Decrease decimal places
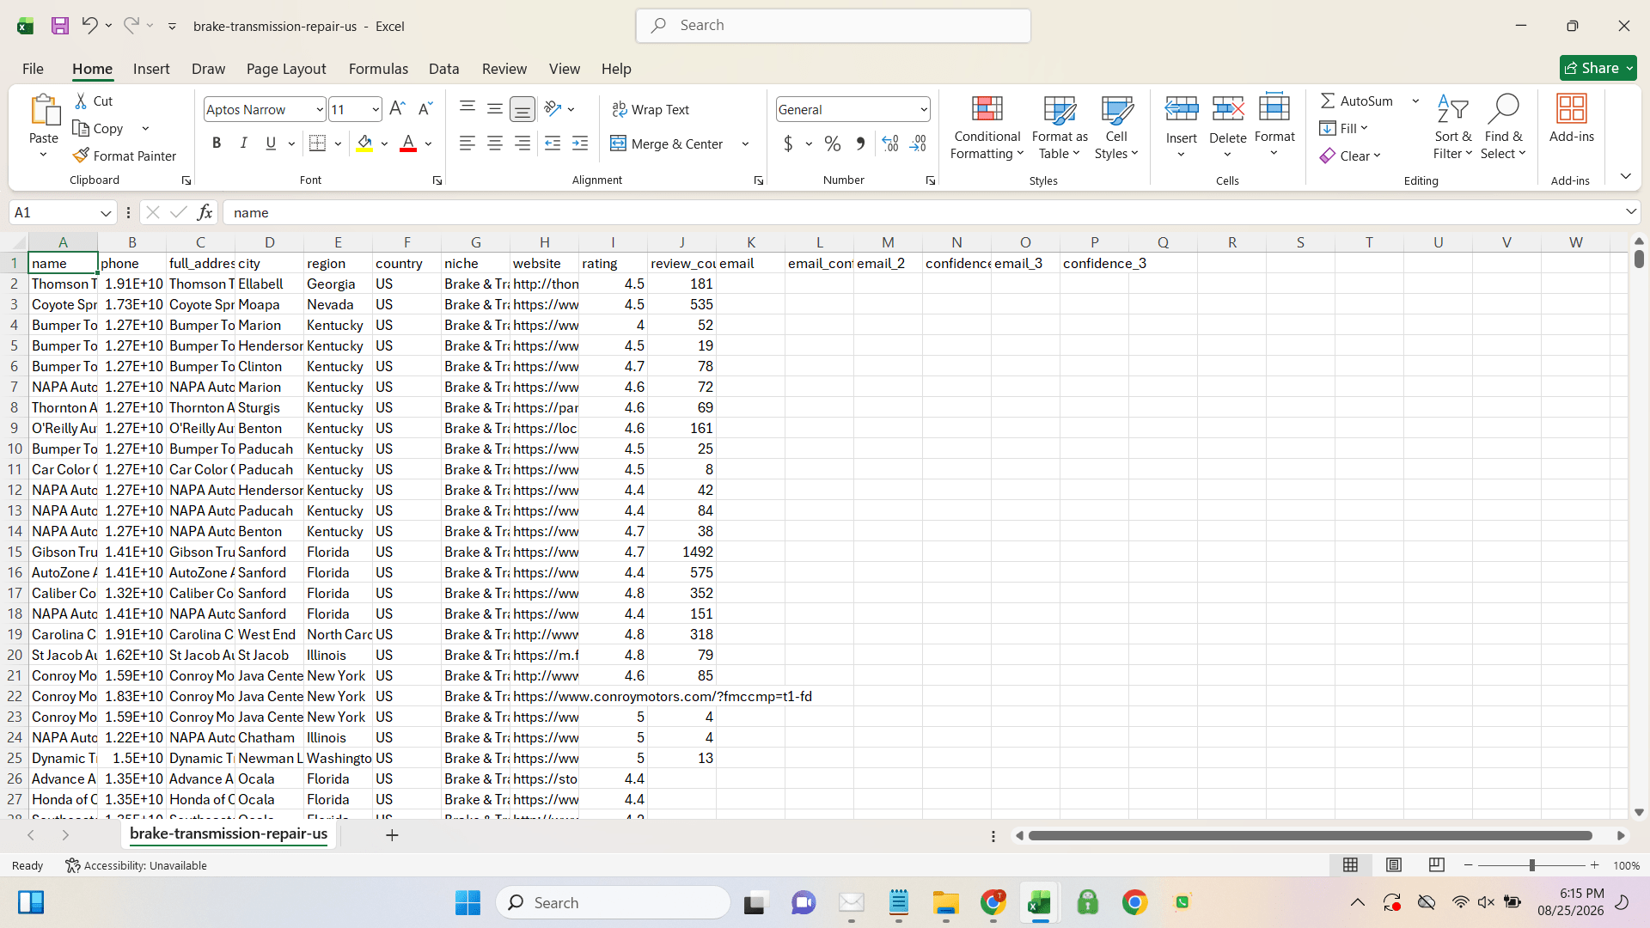 tap(918, 143)
